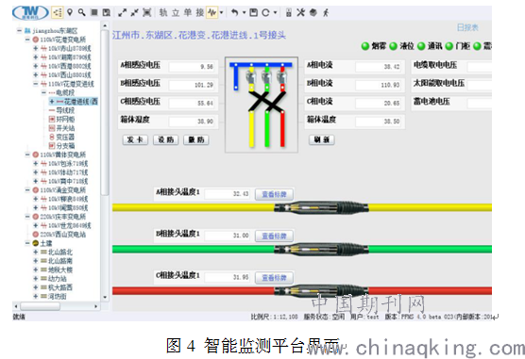Viewport: 525px width, 359px height.
Task: Open the wrench and screwdriver tools icon
Action: click(x=300, y=12)
